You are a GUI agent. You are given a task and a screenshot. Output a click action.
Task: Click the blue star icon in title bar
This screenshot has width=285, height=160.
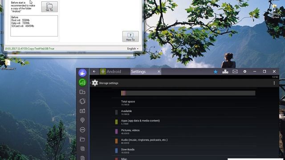tap(216, 72)
